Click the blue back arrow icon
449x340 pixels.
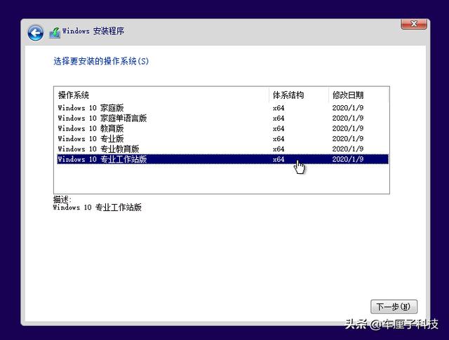coord(36,33)
